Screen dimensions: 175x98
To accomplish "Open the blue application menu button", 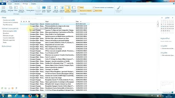I will 3,4.
